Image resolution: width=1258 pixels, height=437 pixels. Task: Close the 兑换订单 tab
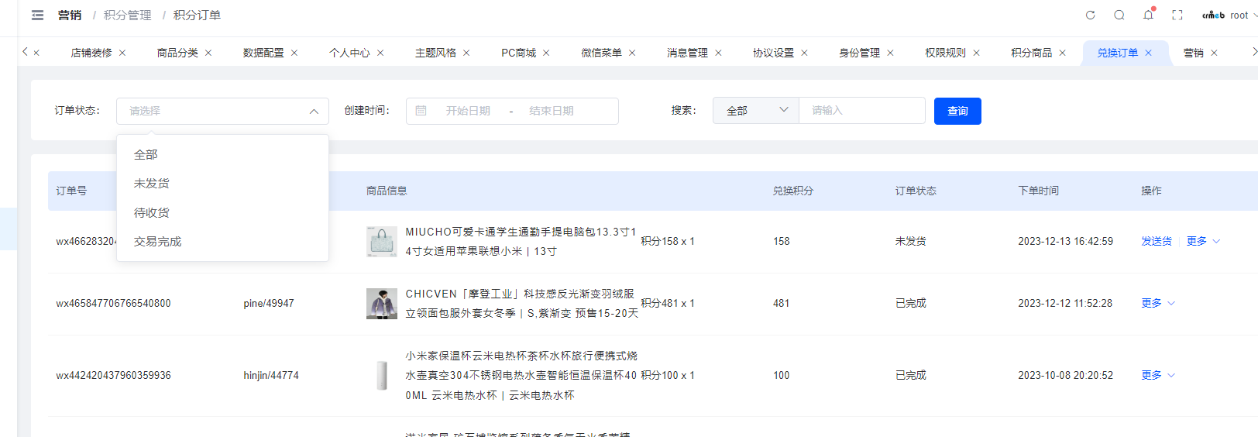[1148, 53]
